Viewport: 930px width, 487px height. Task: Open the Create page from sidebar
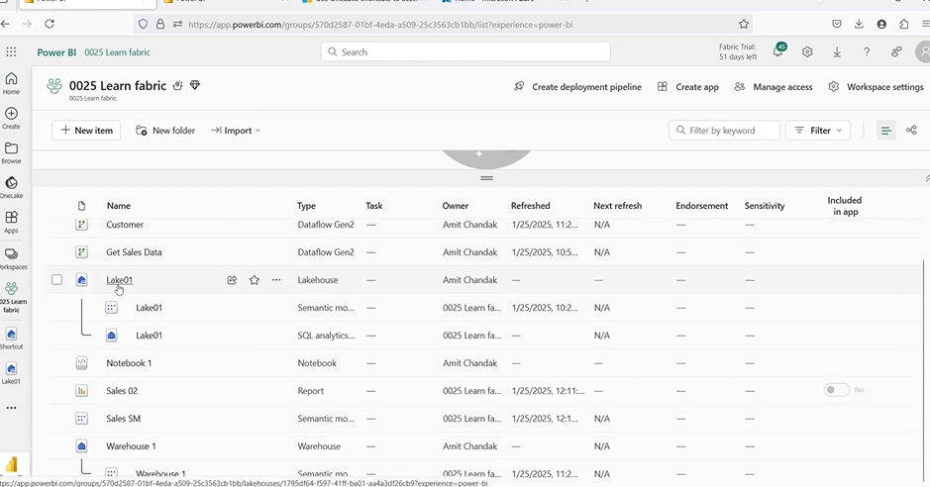[x=11, y=118]
